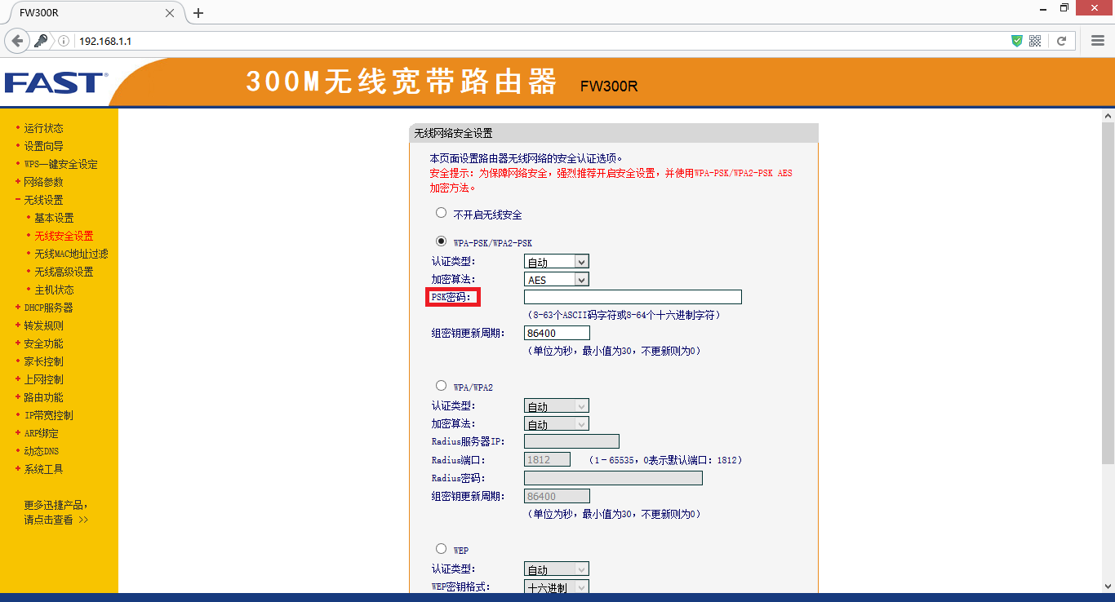The width and height of the screenshot is (1115, 602).
Task: Click Radius服务器IP input field
Action: click(x=571, y=441)
